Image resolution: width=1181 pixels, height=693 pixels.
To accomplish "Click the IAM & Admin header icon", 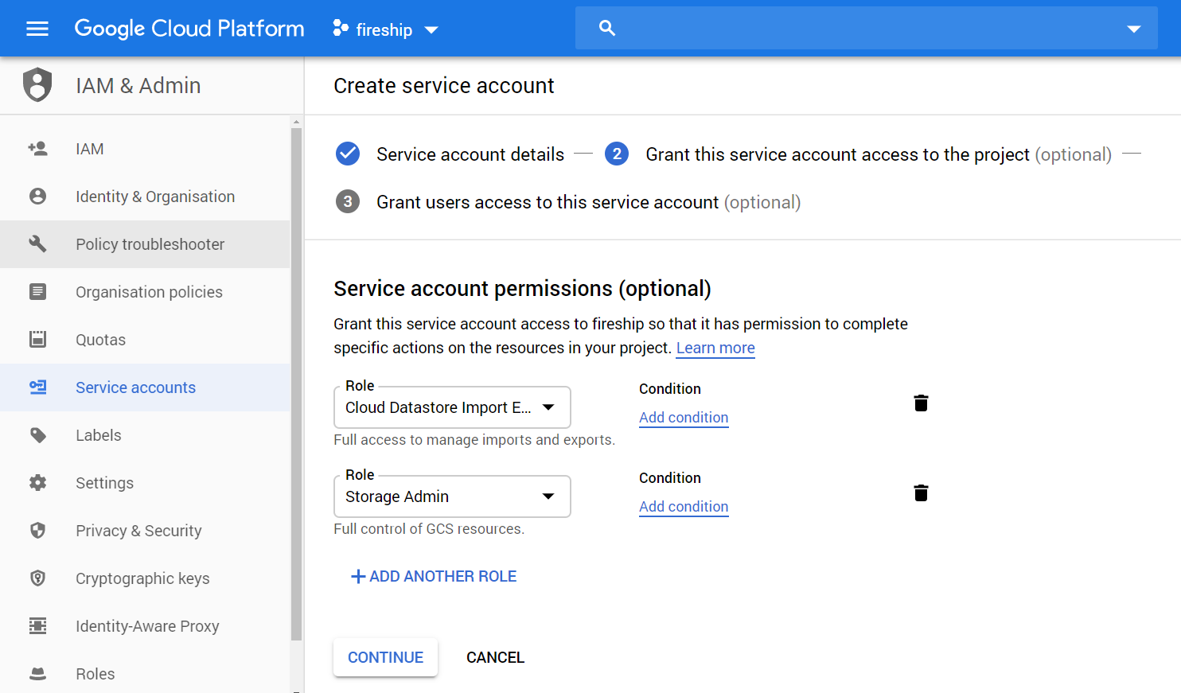I will point(37,85).
